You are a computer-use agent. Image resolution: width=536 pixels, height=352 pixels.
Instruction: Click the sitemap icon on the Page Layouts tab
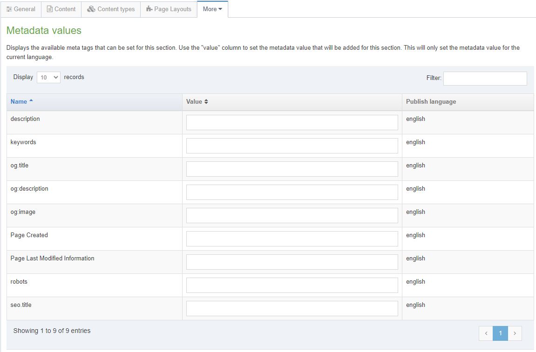148,9
